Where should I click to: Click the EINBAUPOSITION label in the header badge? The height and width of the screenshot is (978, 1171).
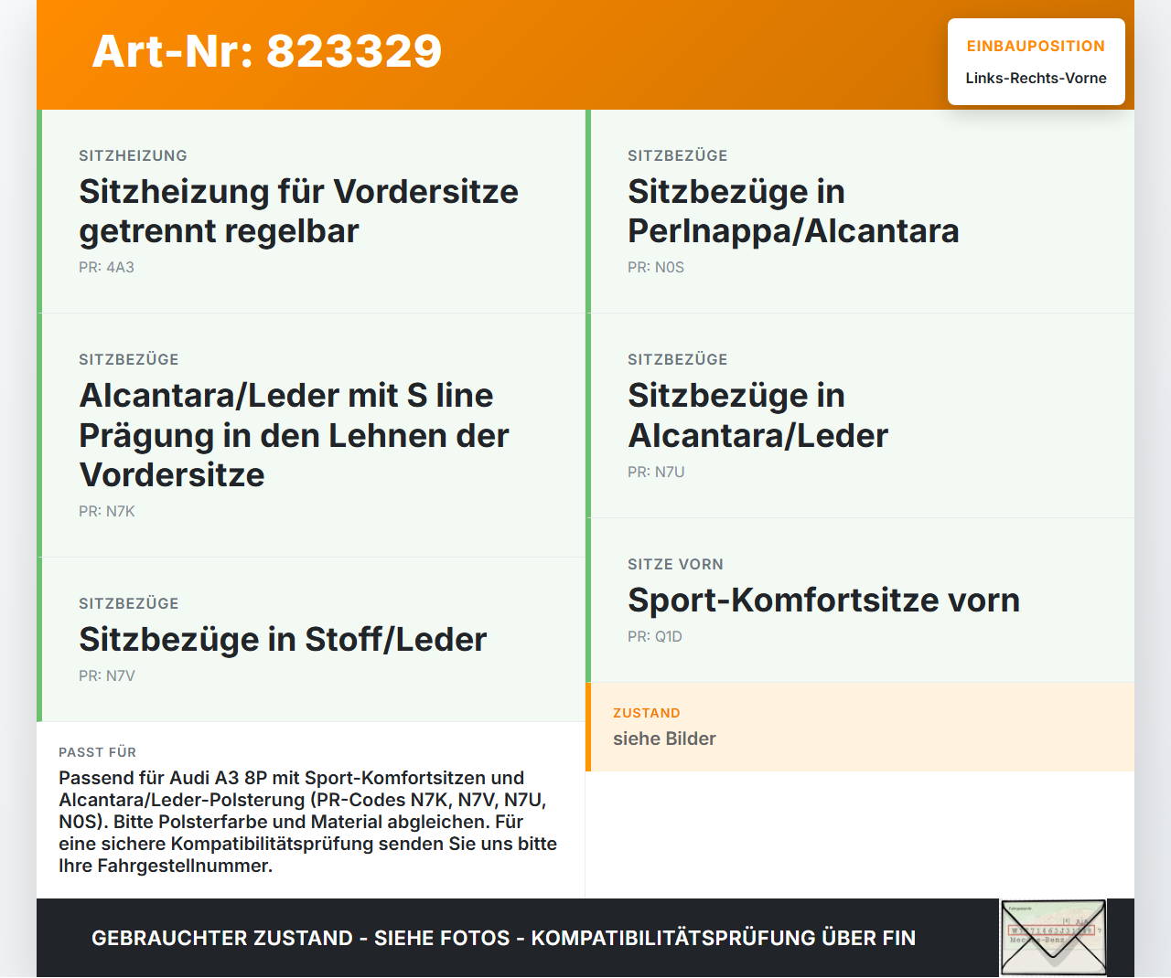1036,47
